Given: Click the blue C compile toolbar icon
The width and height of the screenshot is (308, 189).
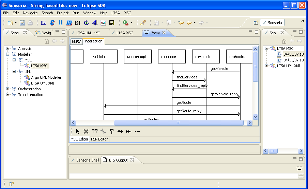Looking at the screenshot, I should [x=52, y=23].
